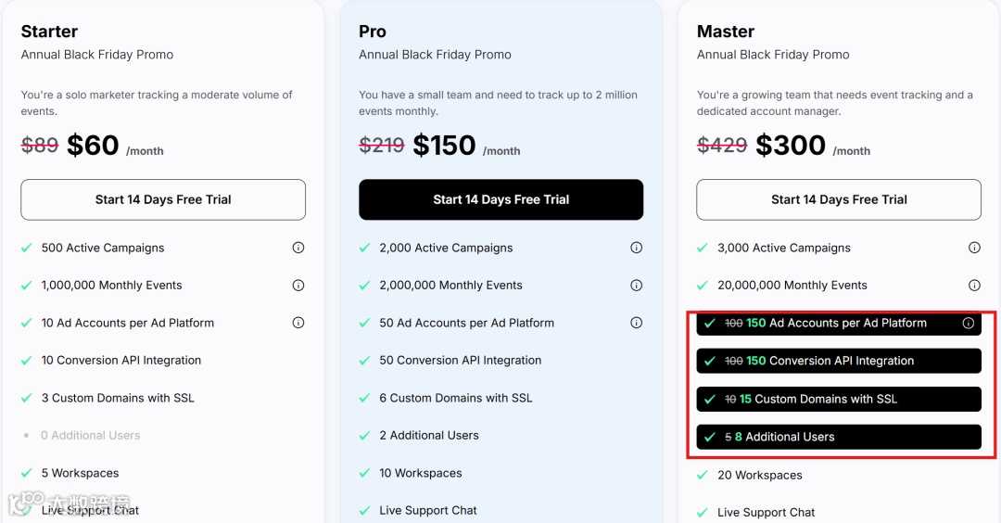Click info icon beside 10 Ad Accounts per Ad Platform

(x=298, y=323)
